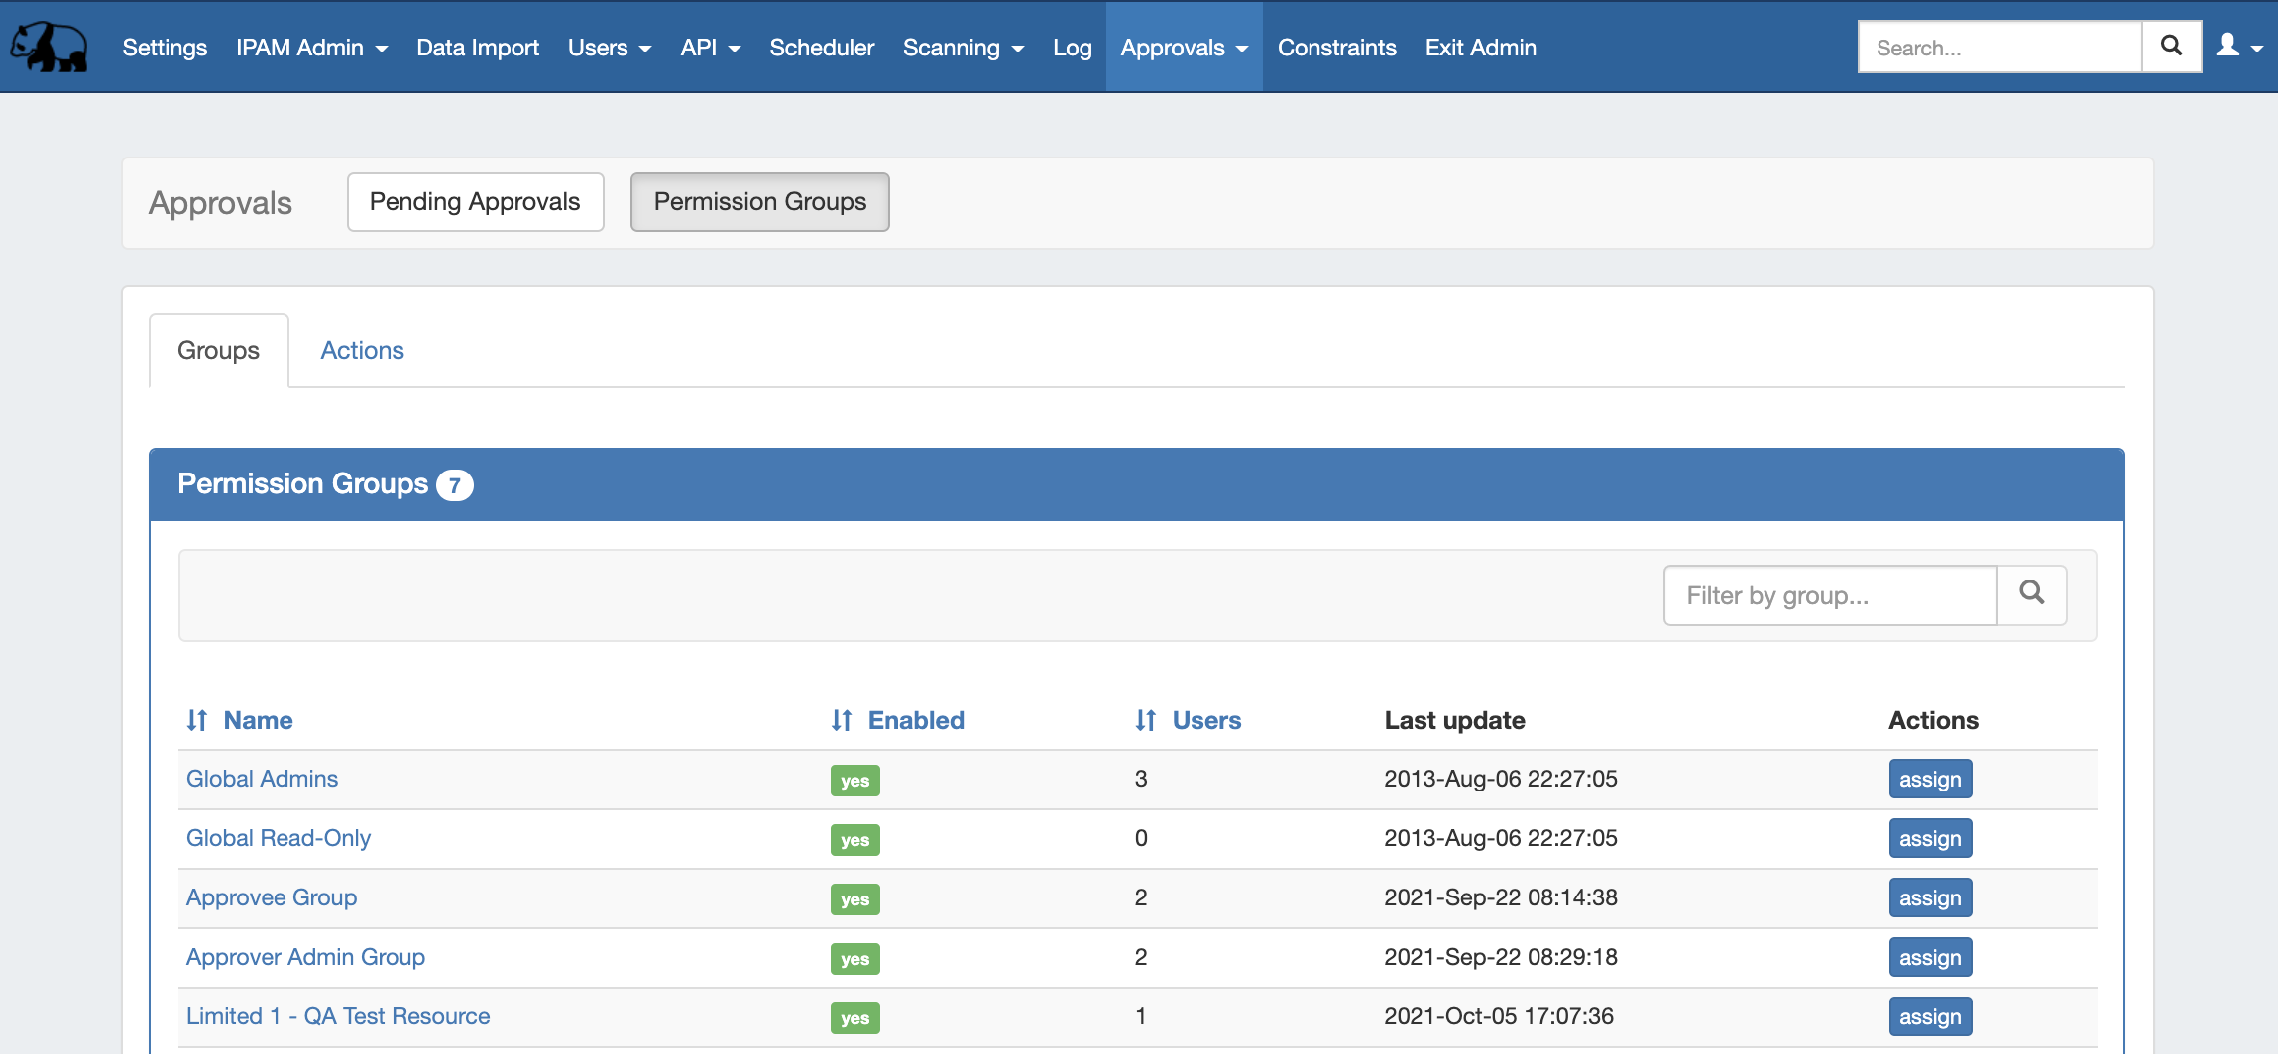Sort table by Name column
This screenshot has width=2278, height=1054.
point(240,720)
